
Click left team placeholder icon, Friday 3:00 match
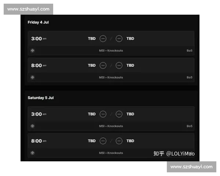point(103,38)
